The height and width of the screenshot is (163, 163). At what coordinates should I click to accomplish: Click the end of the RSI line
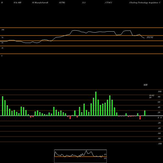click(x=144, y=38)
